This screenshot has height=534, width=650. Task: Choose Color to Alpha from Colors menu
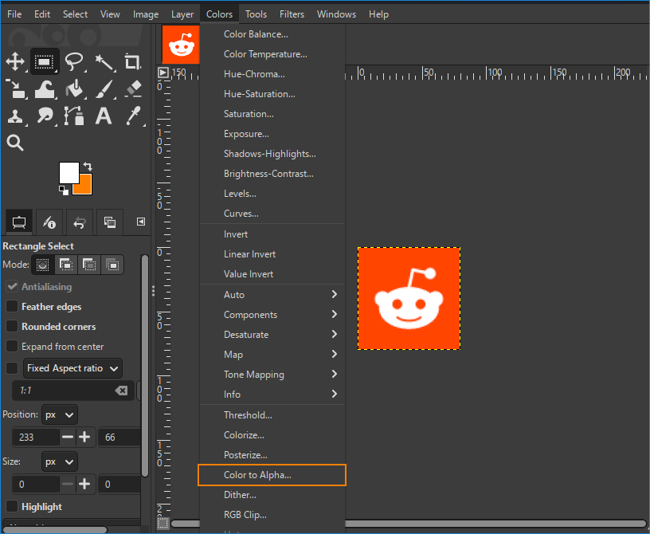tap(272, 475)
